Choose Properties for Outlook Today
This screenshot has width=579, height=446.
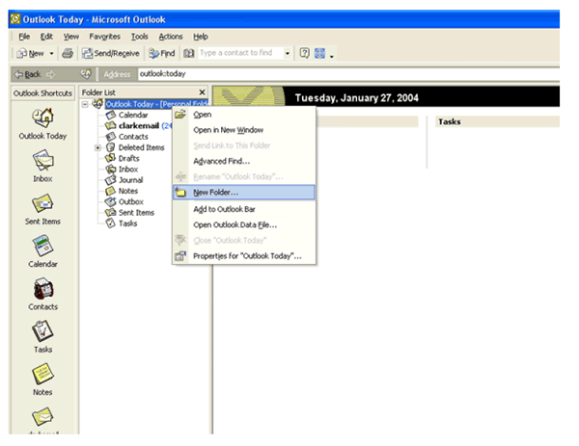click(x=244, y=256)
